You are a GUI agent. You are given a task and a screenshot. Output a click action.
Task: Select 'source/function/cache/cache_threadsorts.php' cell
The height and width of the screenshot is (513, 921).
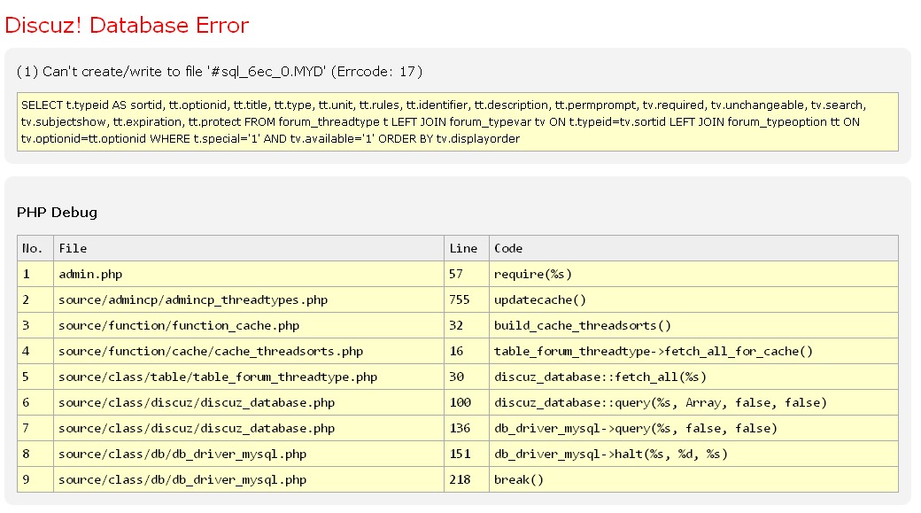(249, 351)
